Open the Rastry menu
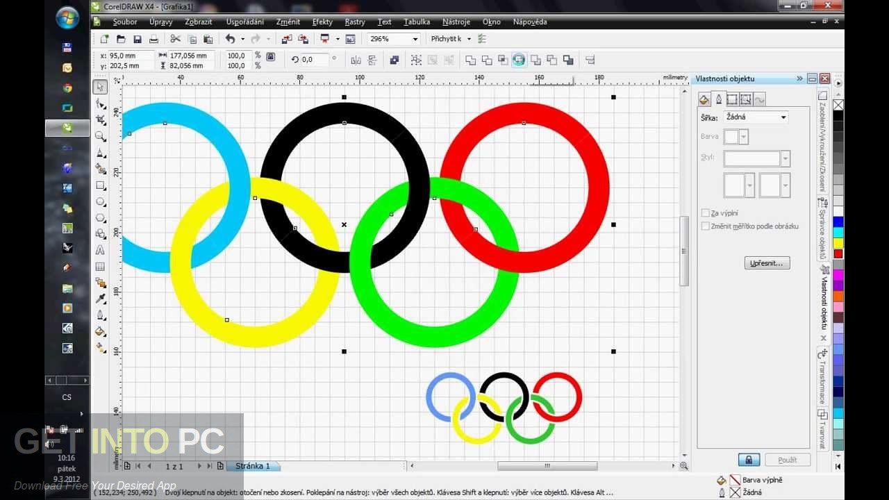This screenshot has width=889, height=500. coord(355,22)
